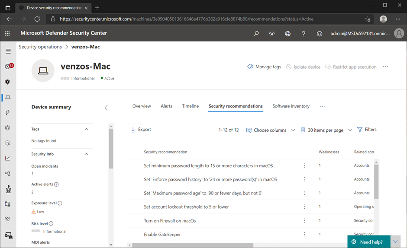Open browser settings and more menu

tap(398, 19)
